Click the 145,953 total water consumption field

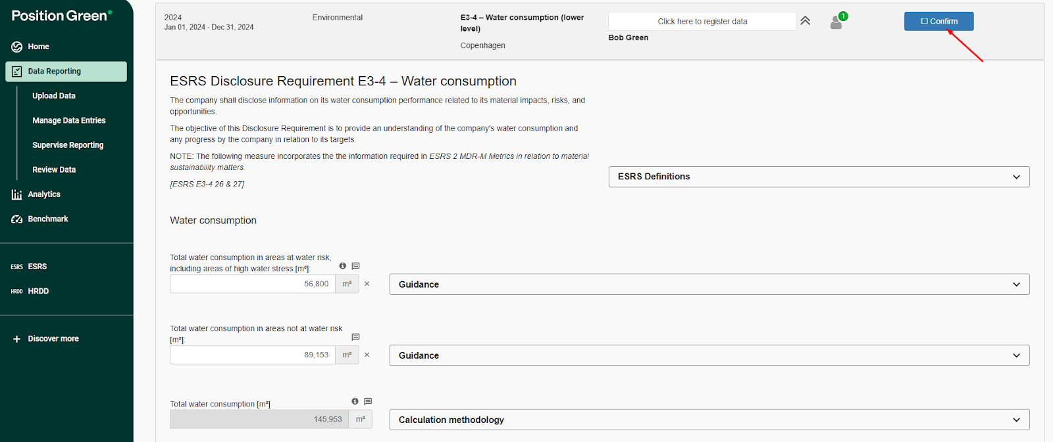(259, 419)
